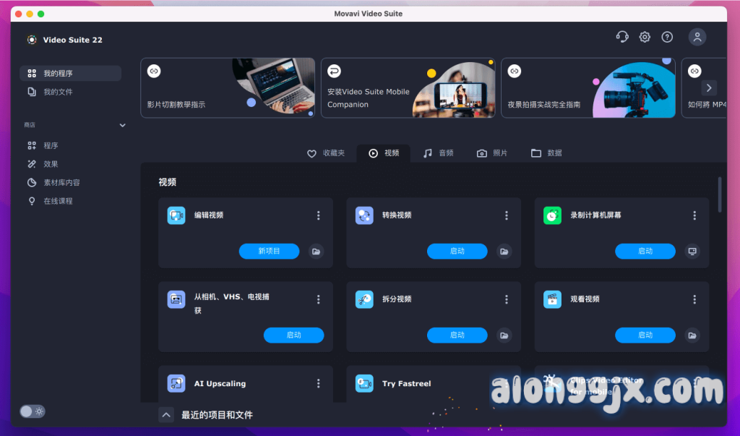Click the vertical scrollbar of the apps list
The image size is (740, 436).
[719, 194]
